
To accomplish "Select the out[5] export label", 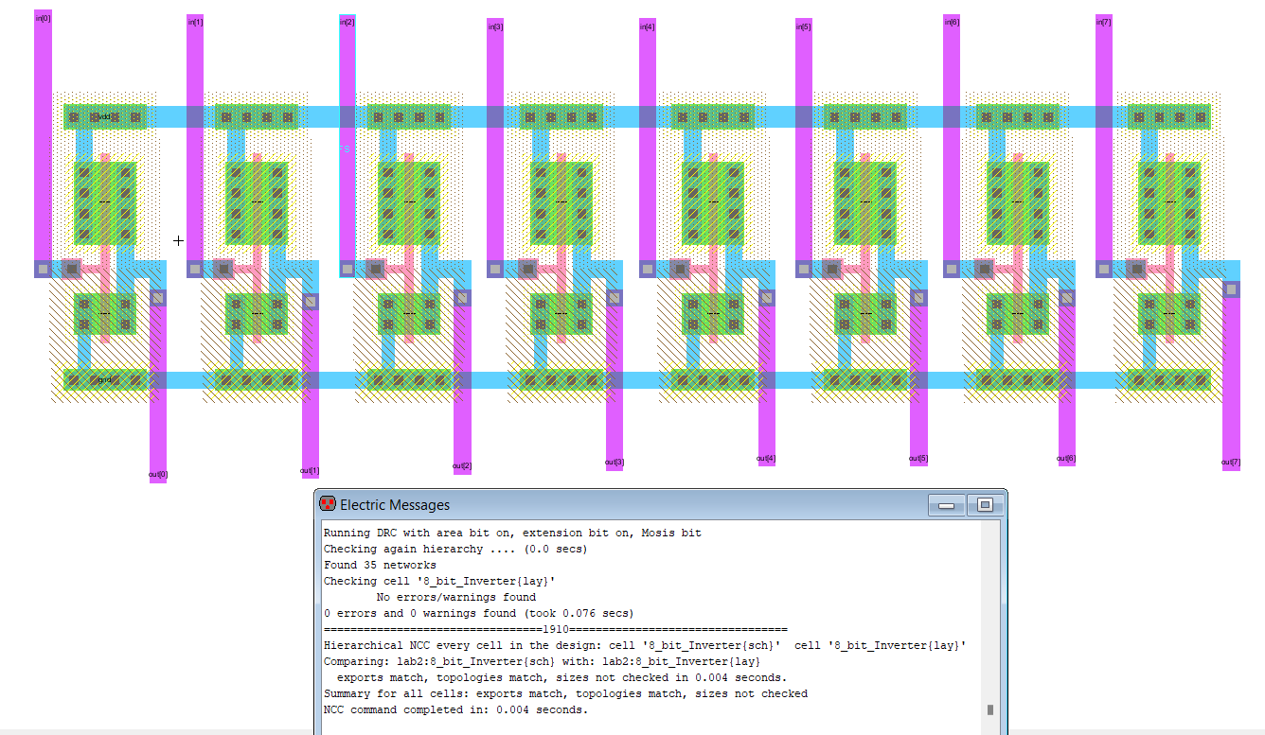I will 918,459.
